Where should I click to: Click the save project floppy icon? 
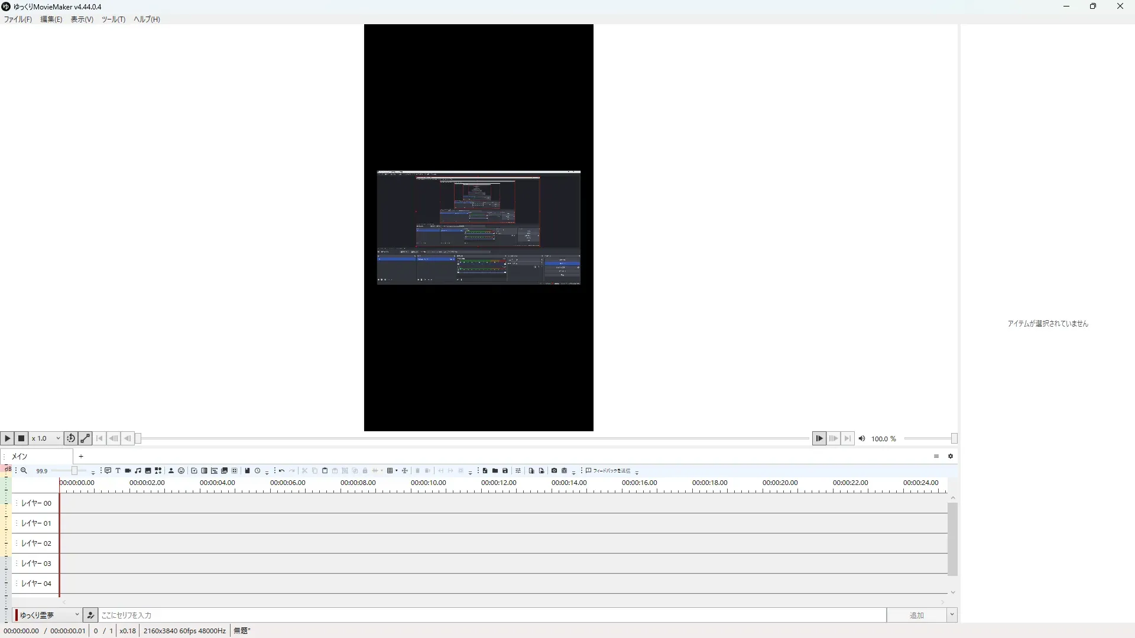[x=505, y=471]
